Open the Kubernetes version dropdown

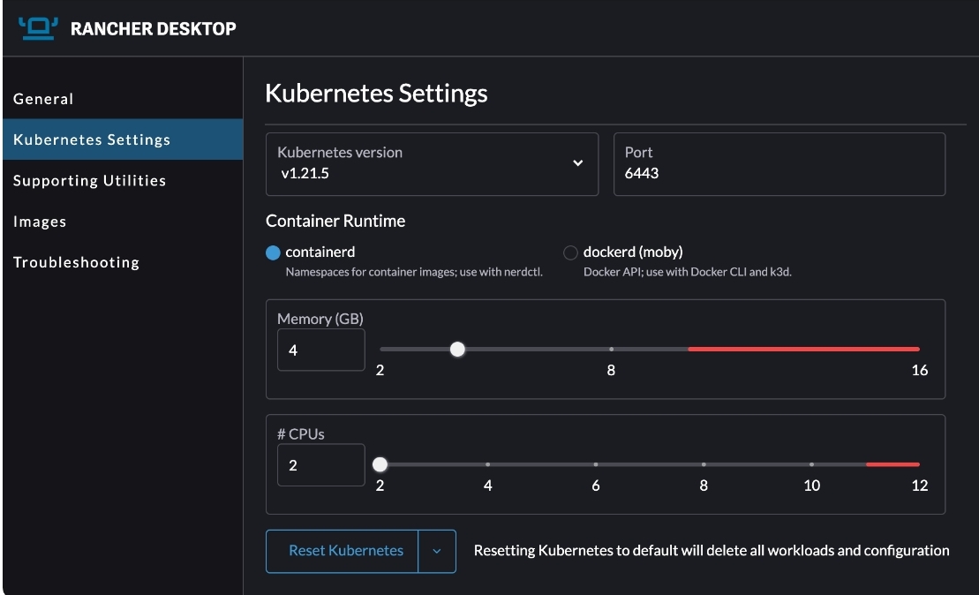tap(432, 163)
